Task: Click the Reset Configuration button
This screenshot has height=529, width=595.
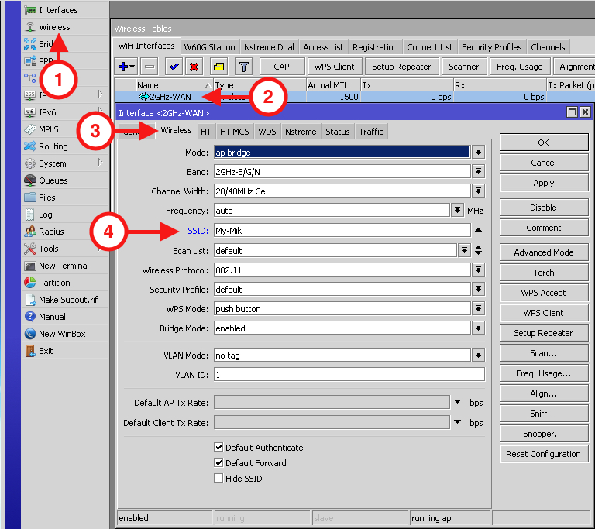Action: click(544, 454)
